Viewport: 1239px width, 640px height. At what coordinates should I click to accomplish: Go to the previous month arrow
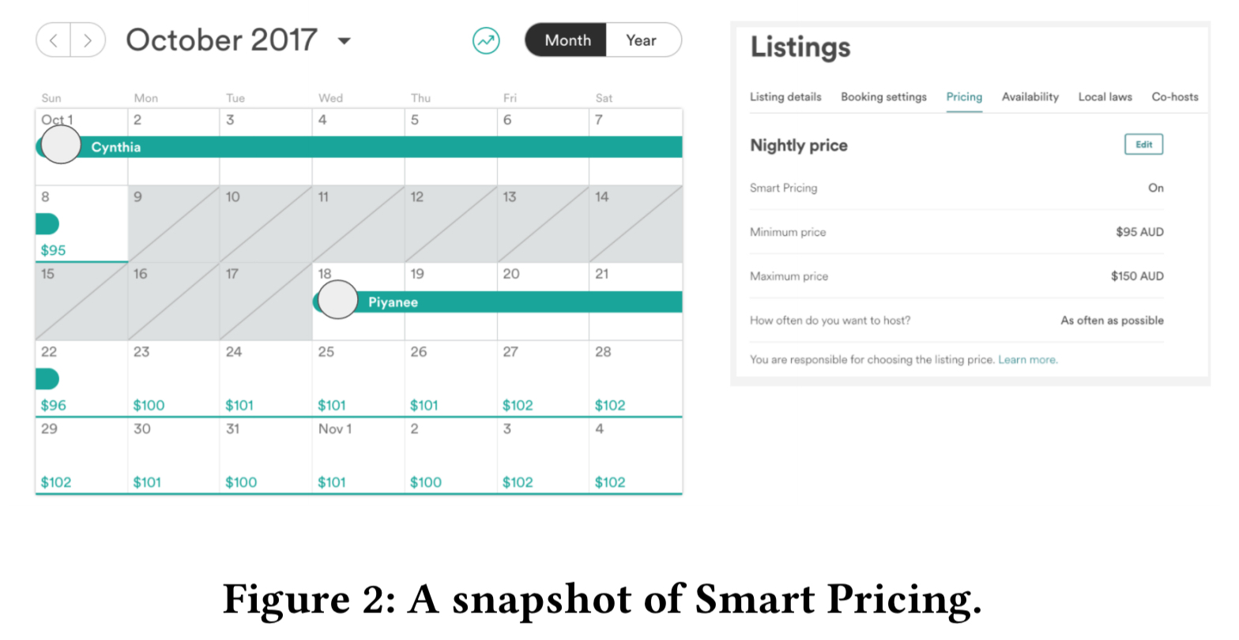click(x=54, y=40)
